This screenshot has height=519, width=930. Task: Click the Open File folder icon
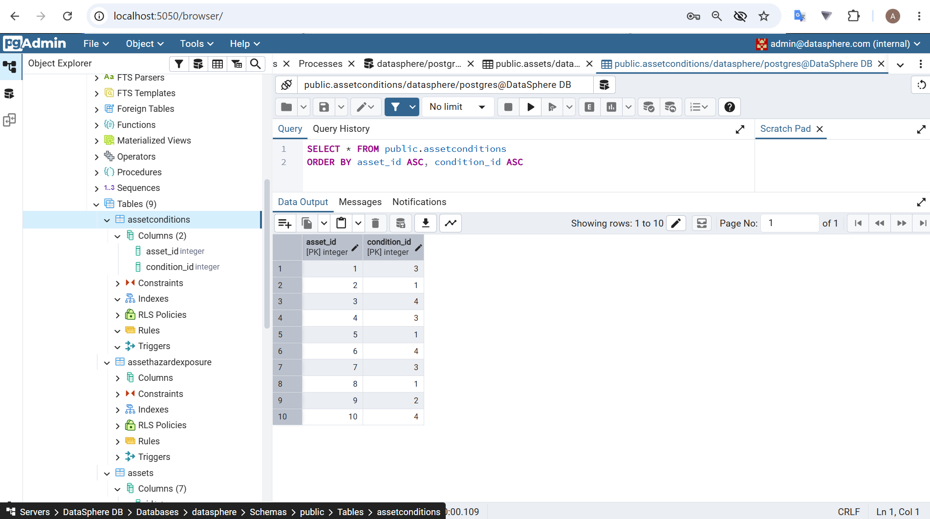pos(287,107)
